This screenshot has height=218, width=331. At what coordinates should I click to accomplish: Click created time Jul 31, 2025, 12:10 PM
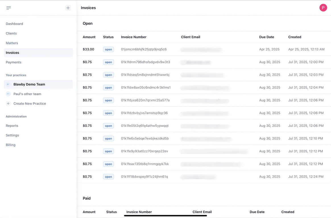(306, 139)
